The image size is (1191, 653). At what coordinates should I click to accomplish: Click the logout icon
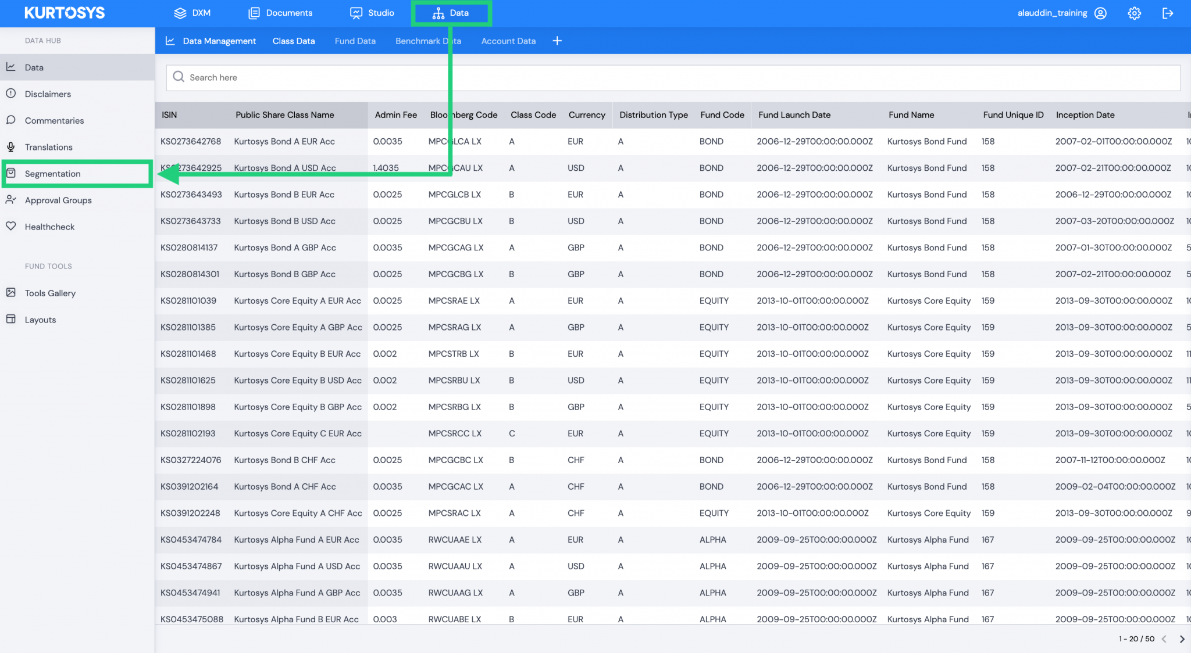coord(1168,13)
